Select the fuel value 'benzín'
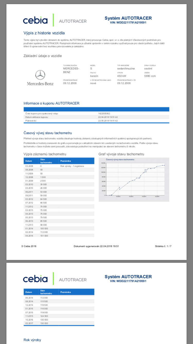Image resolution: width=193 pixels, height=344 pixels. (x=94, y=76)
